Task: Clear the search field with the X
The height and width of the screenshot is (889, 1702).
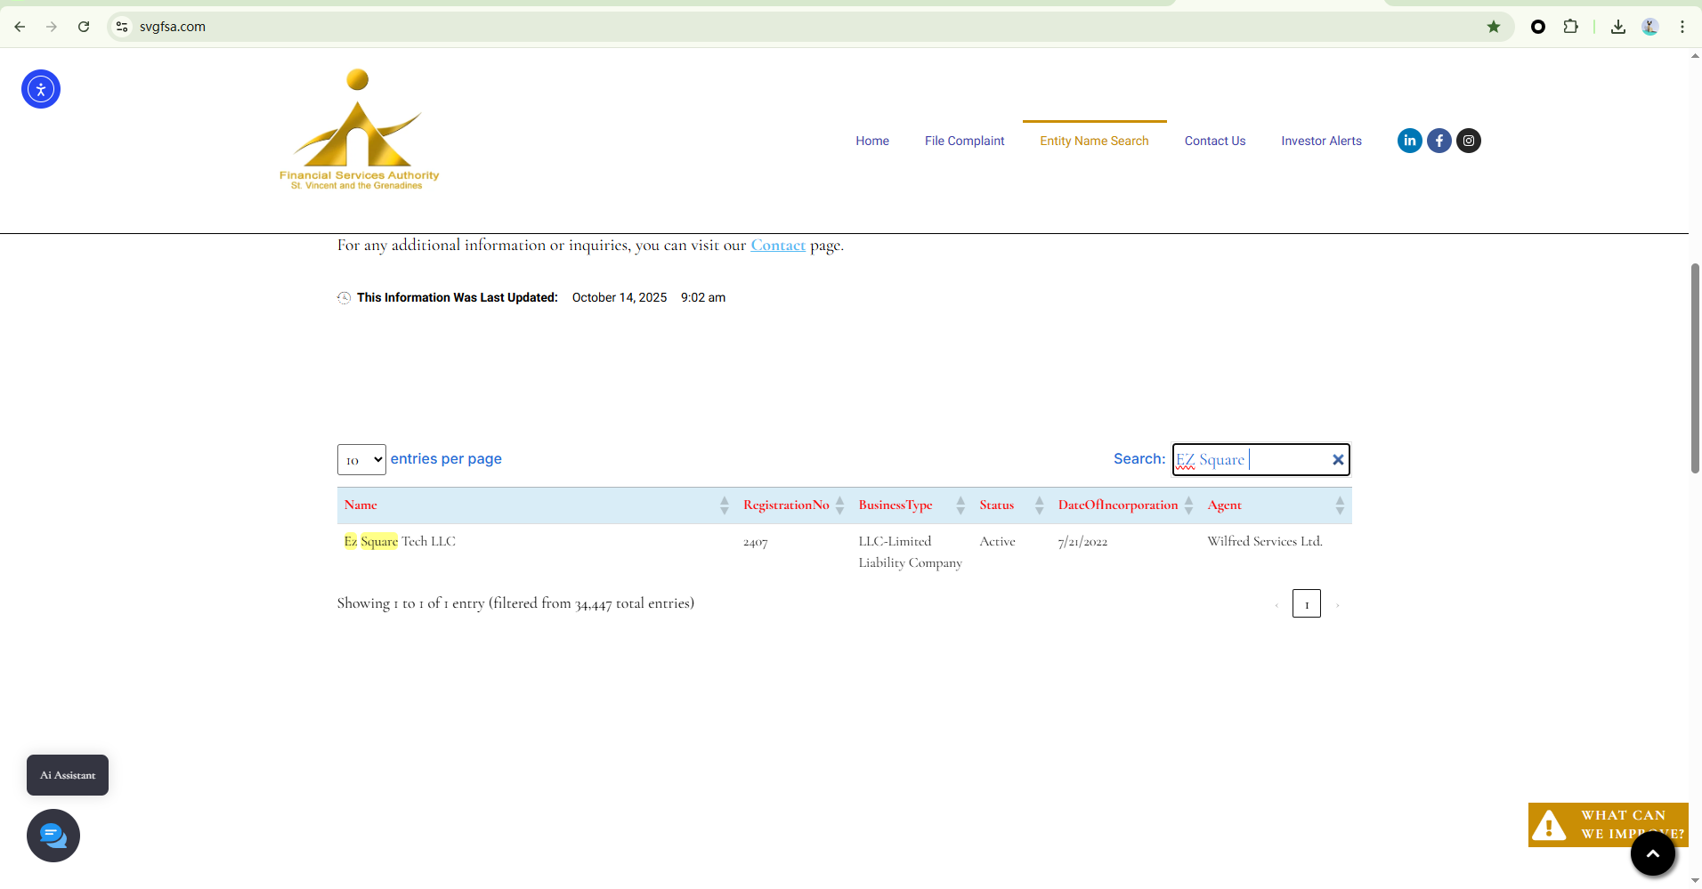Action: pos(1337,460)
